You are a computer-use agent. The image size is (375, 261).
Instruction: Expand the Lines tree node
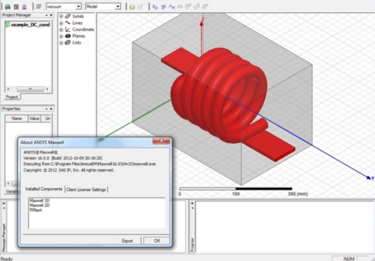61,23
